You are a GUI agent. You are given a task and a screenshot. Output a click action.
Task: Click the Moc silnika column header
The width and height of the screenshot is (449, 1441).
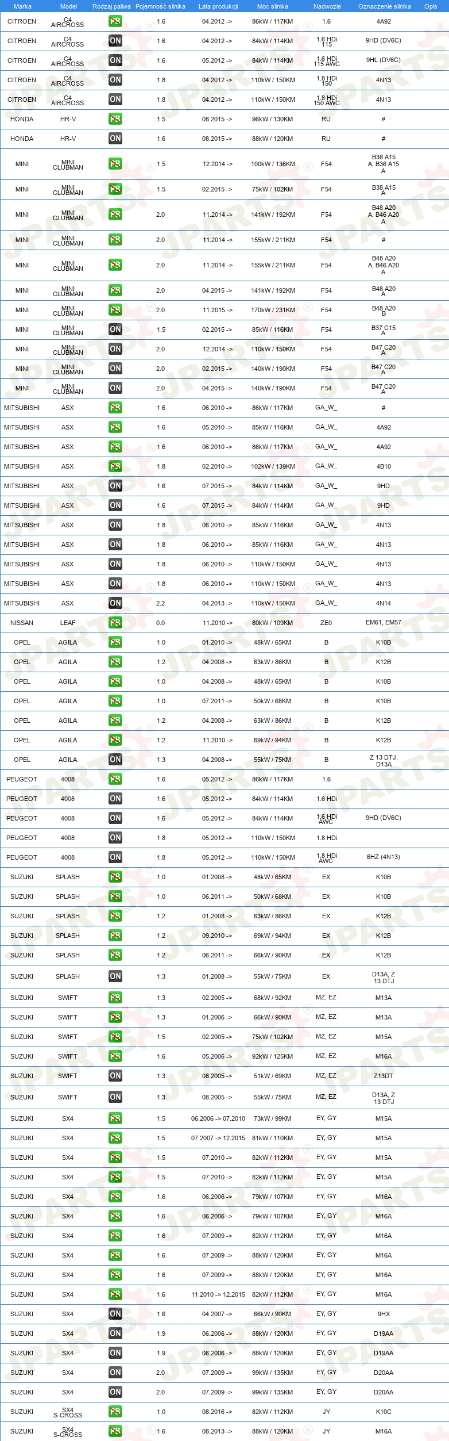tap(273, 6)
